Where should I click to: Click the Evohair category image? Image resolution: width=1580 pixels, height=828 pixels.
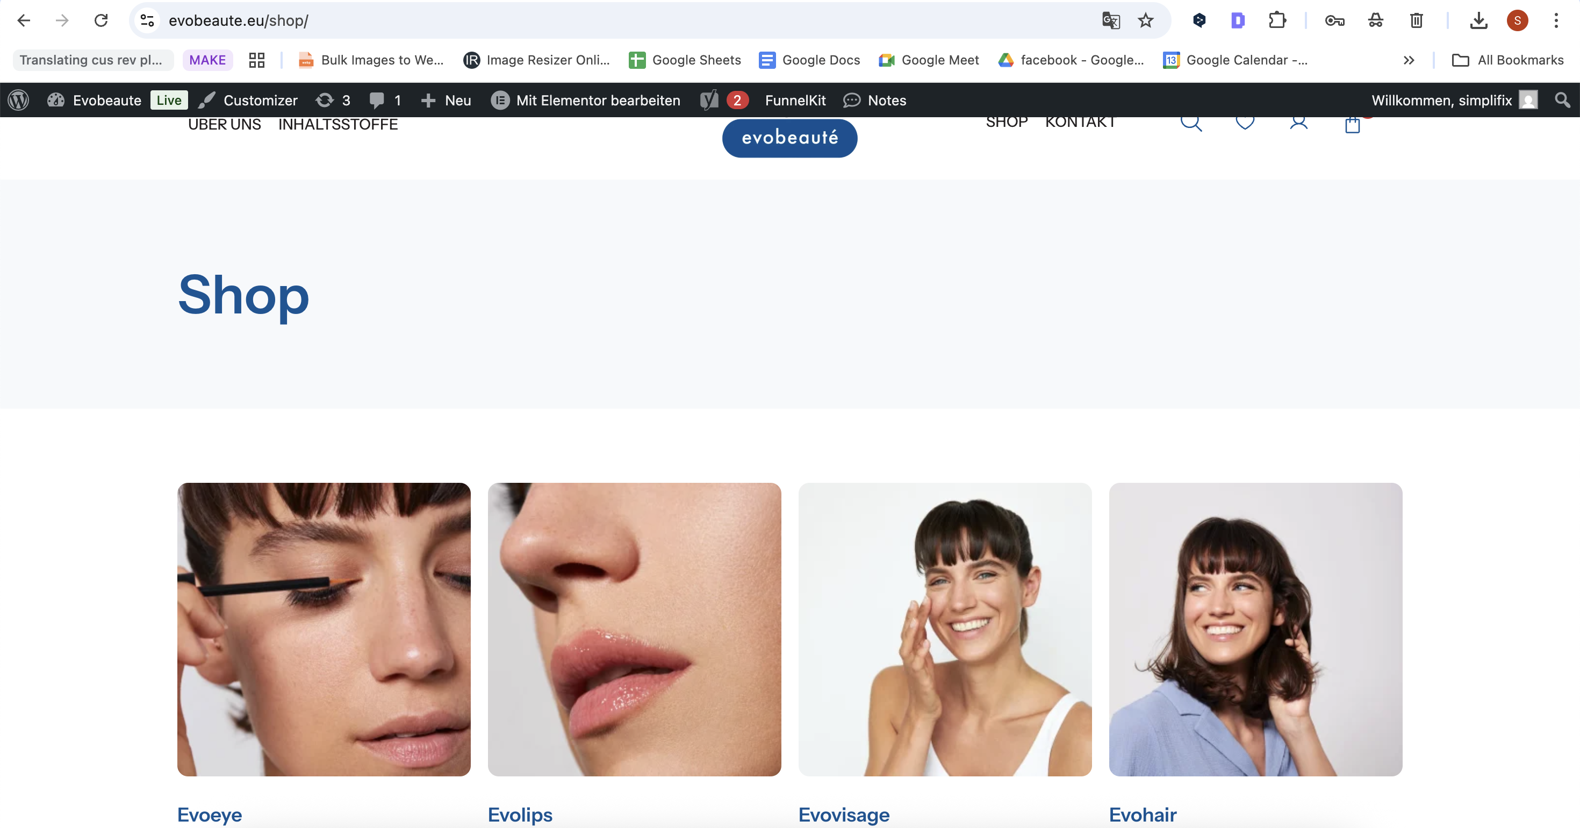[x=1255, y=629]
